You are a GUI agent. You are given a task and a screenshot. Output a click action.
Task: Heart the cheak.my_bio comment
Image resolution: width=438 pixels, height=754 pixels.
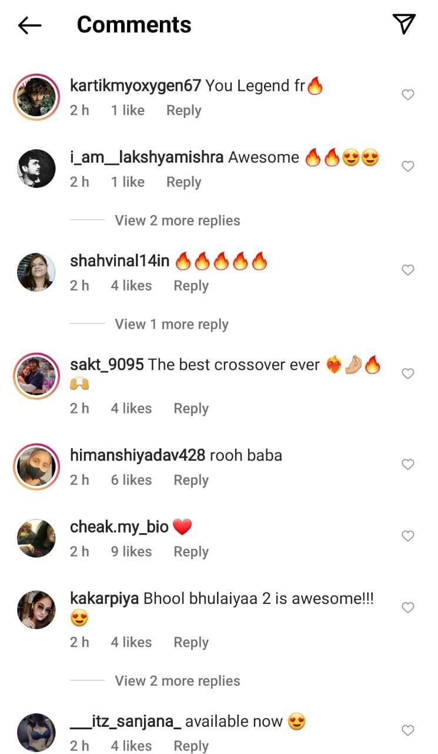click(407, 536)
